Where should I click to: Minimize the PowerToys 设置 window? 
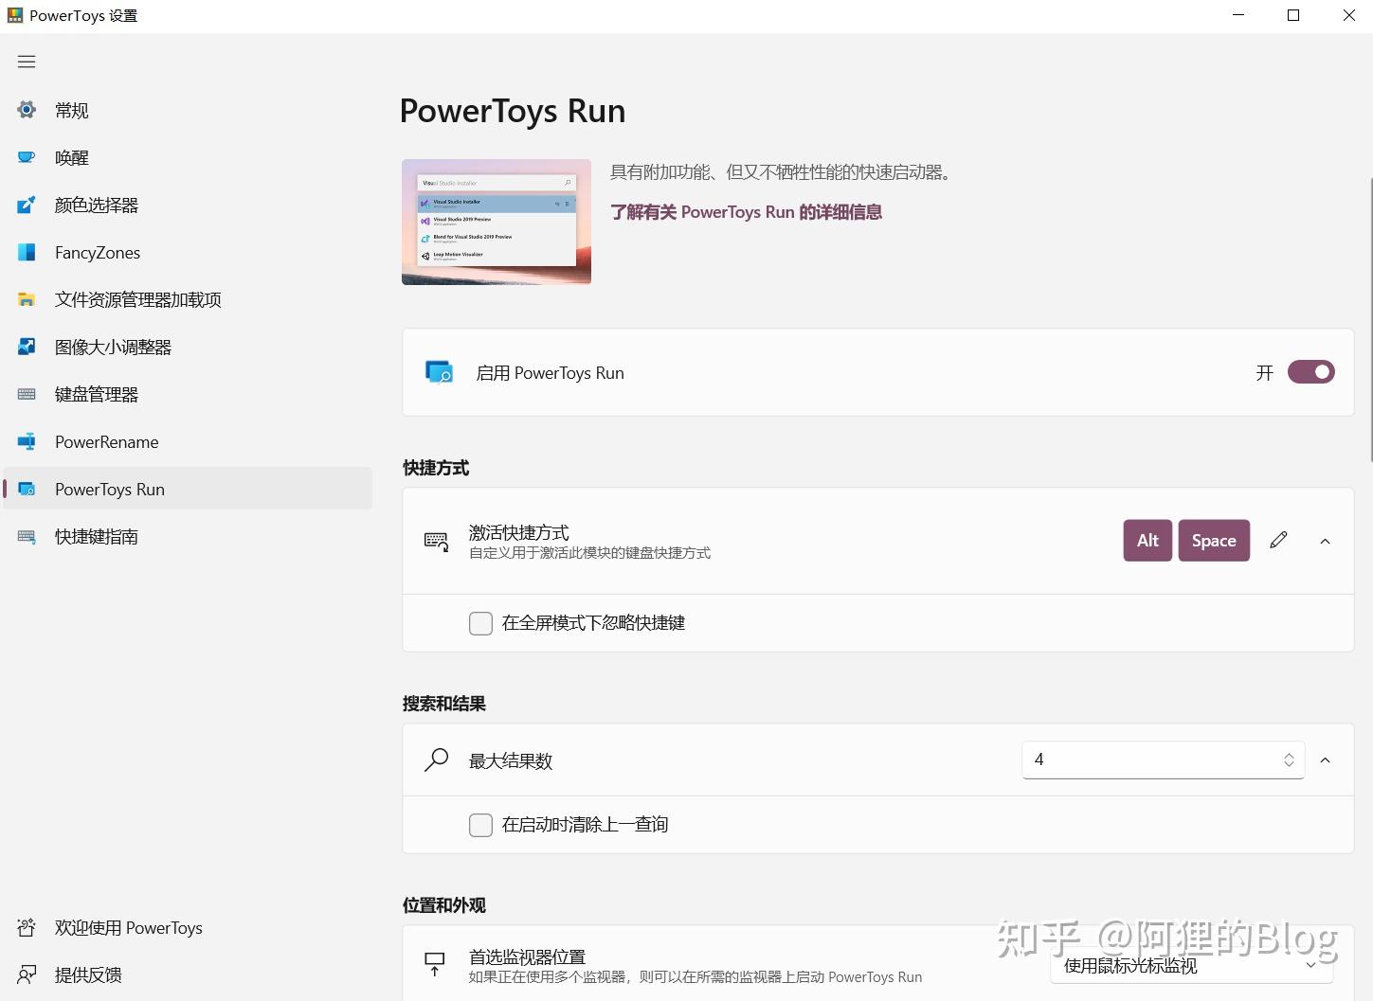1238,15
